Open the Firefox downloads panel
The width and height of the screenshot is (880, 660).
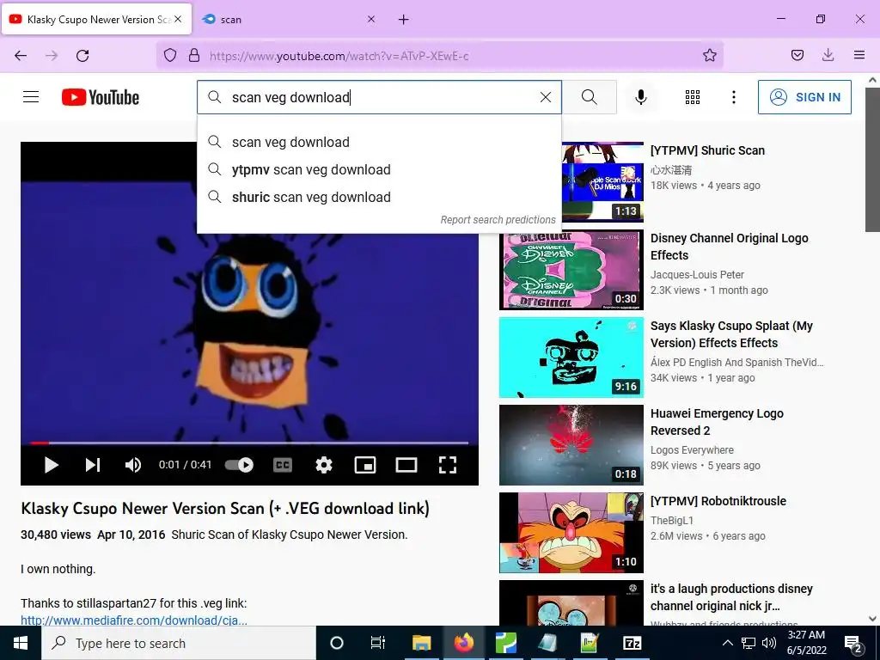click(828, 55)
